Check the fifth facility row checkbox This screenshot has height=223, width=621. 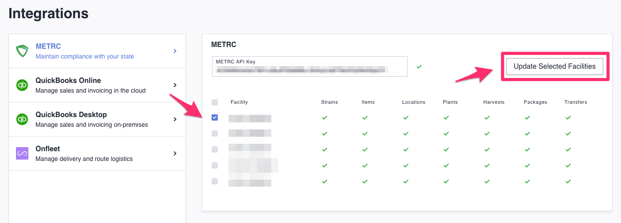coord(215,181)
